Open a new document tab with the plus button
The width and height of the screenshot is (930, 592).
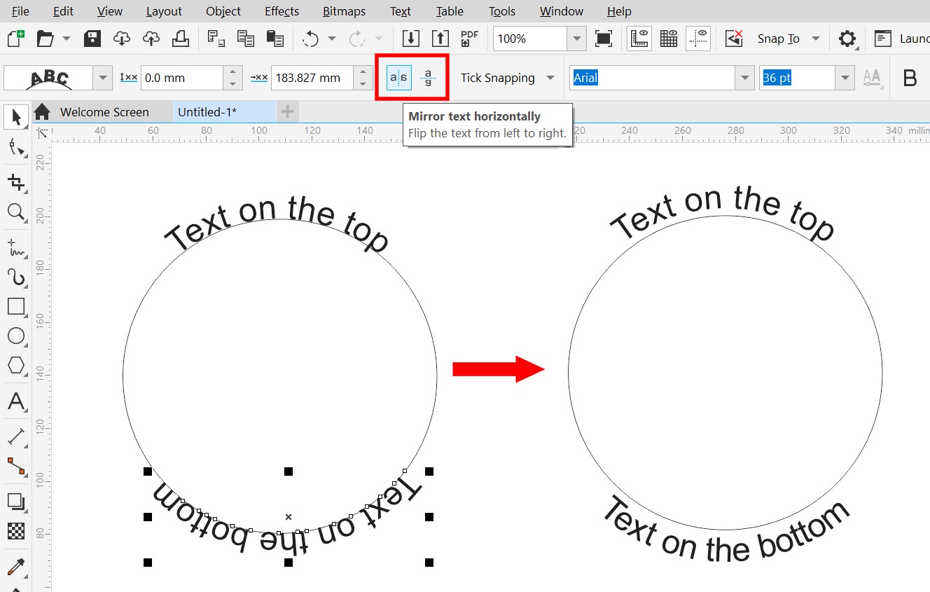click(287, 111)
